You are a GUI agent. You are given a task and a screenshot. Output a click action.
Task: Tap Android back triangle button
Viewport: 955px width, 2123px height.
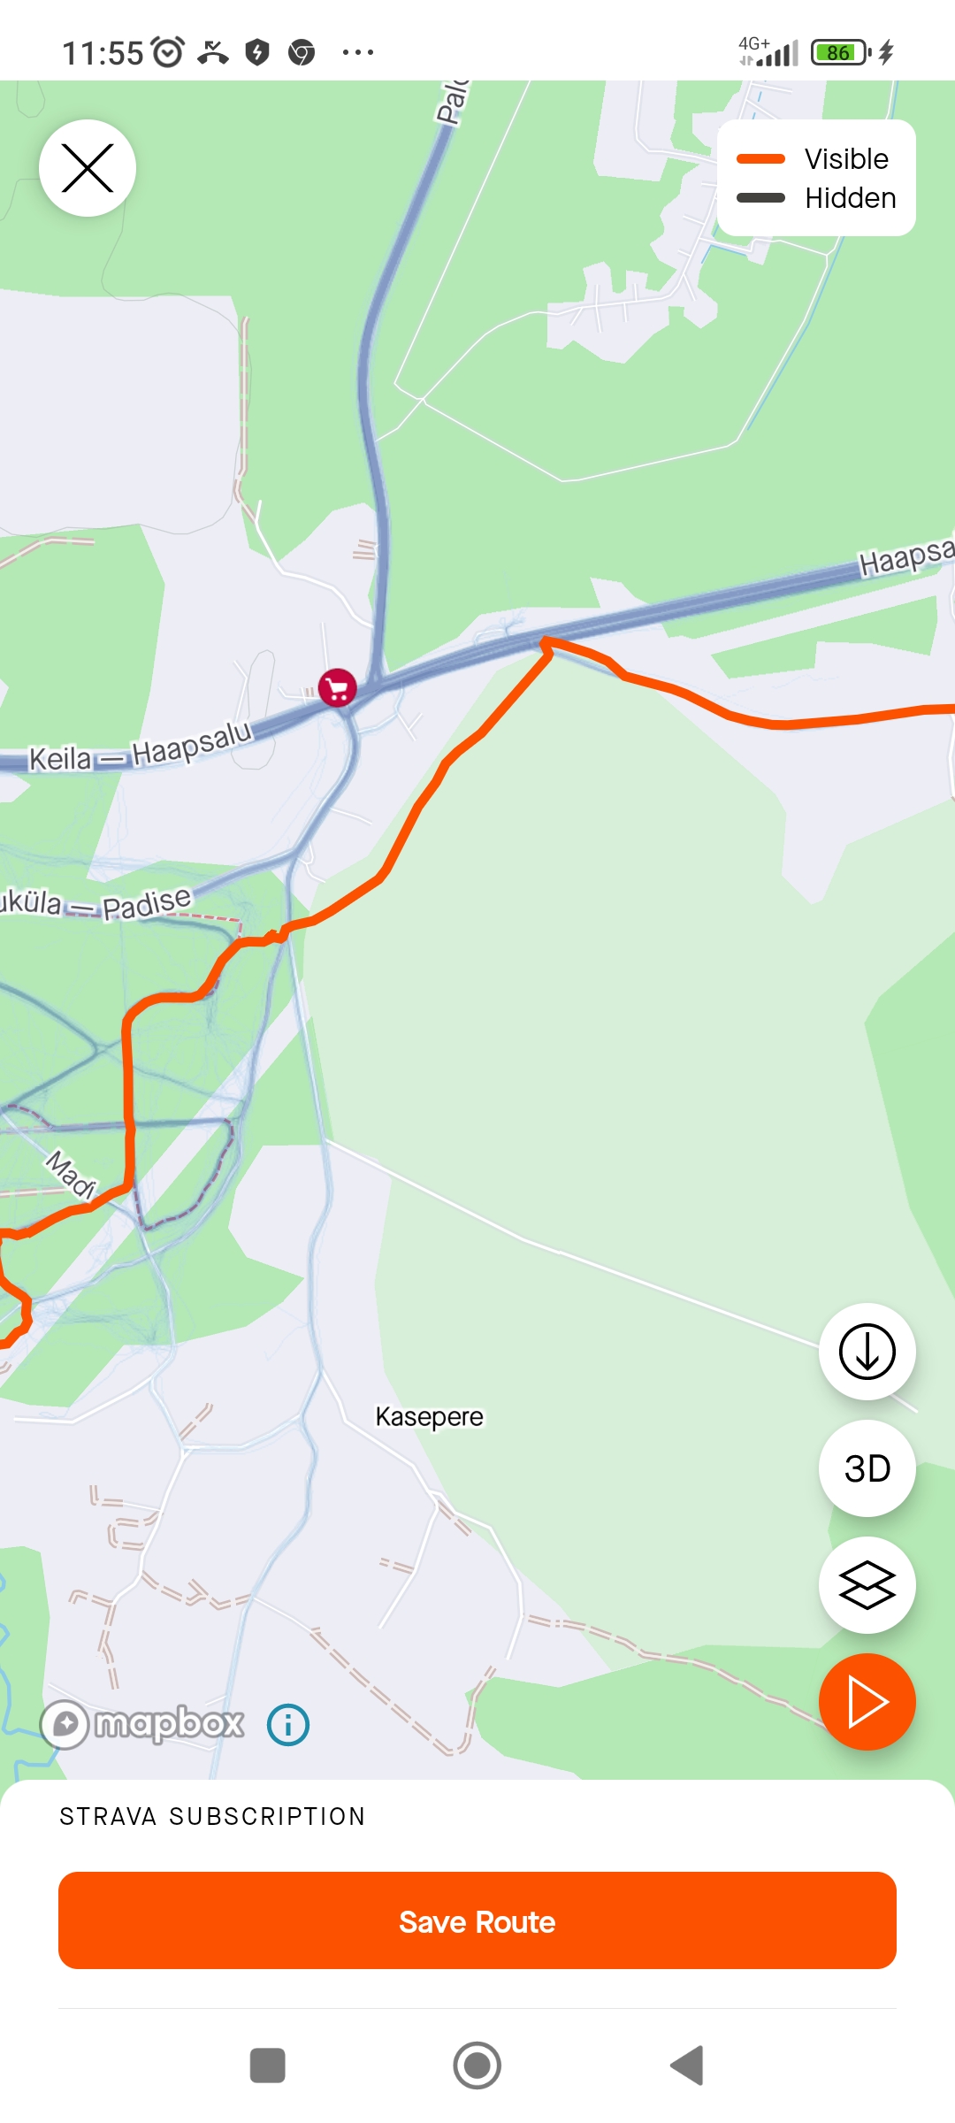[x=687, y=2066]
